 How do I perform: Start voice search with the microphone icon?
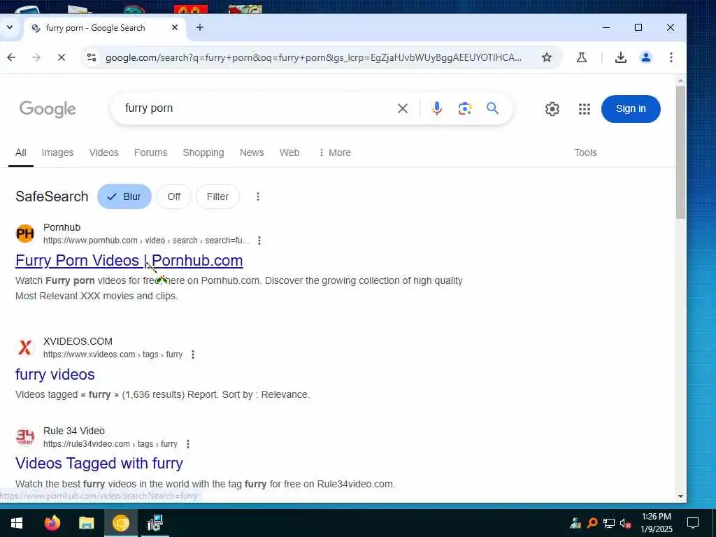tap(436, 108)
